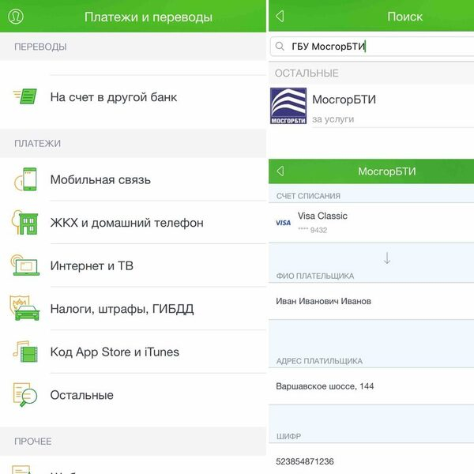Viewport: 474px width, 474px height.
Task: Tap the Internet and TV laptop icon
Action: tap(25, 265)
